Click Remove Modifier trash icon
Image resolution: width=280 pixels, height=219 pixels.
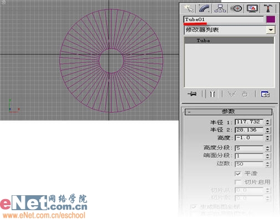245,94
